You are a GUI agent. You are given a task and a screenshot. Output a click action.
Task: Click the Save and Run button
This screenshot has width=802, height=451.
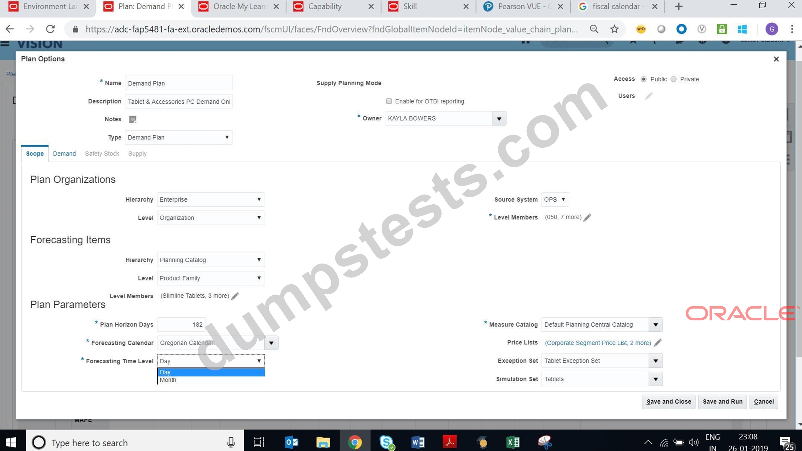pyautogui.click(x=722, y=402)
